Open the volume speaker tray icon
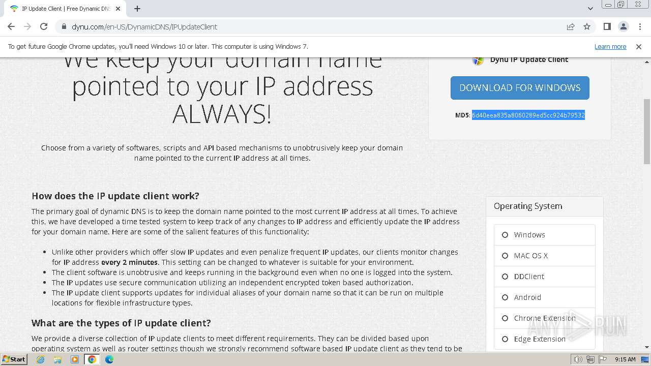651x366 pixels. 578,359
